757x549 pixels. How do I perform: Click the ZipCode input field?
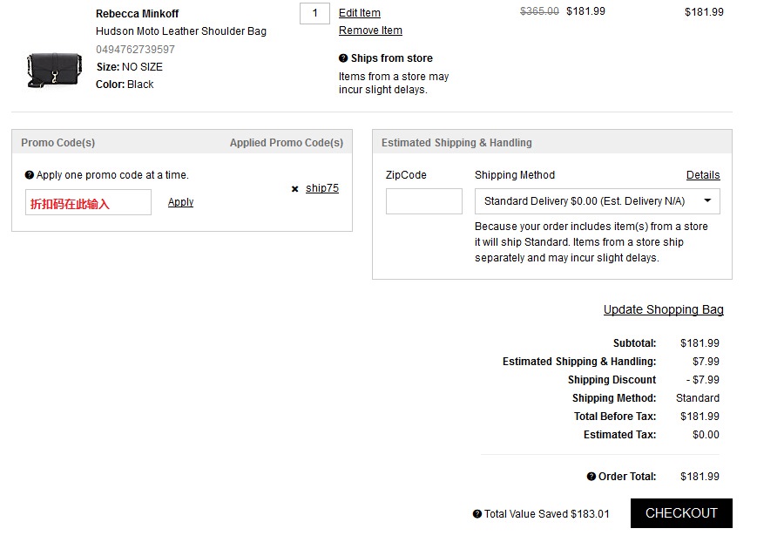[424, 201]
